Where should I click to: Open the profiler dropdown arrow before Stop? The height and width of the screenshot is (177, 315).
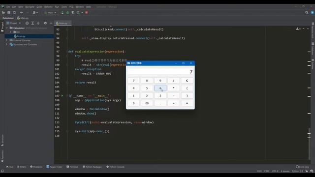pyautogui.click(x=82, y=13)
